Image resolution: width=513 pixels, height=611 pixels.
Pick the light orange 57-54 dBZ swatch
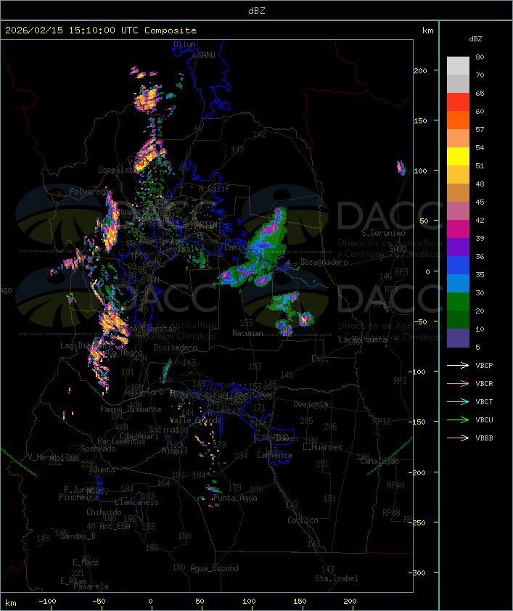point(458,139)
